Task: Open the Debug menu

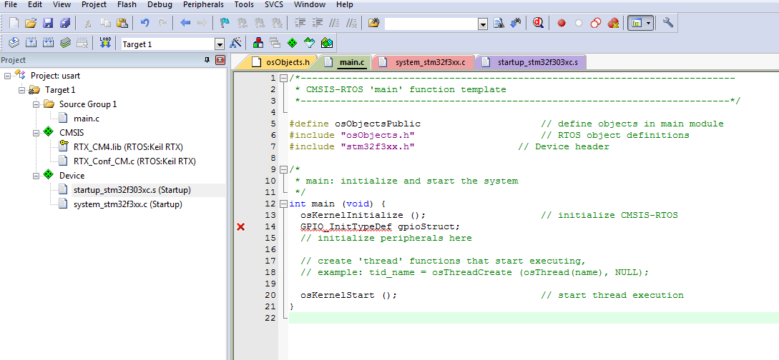Action: click(160, 4)
